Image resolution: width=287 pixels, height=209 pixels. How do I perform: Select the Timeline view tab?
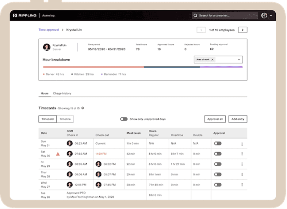pyautogui.click(x=65, y=119)
